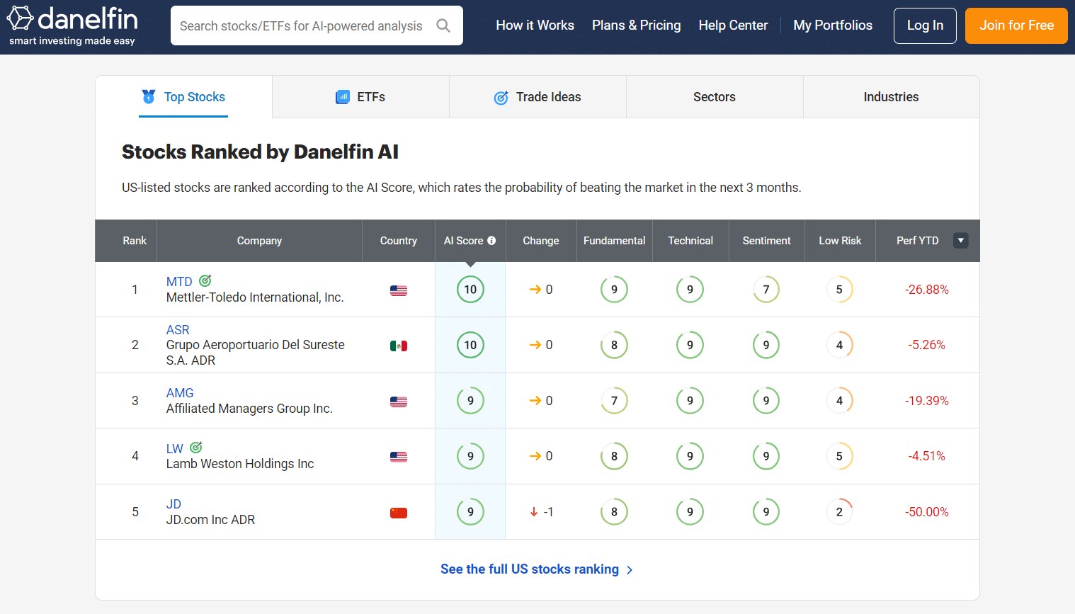Open the AMG ticker link
This screenshot has width=1075, height=614.
tap(180, 393)
